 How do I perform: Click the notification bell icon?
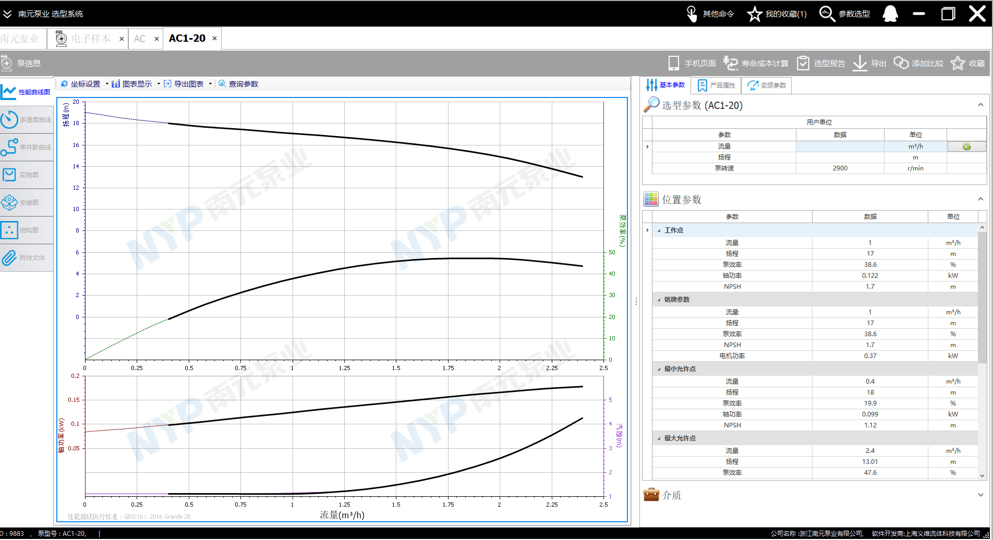890,14
